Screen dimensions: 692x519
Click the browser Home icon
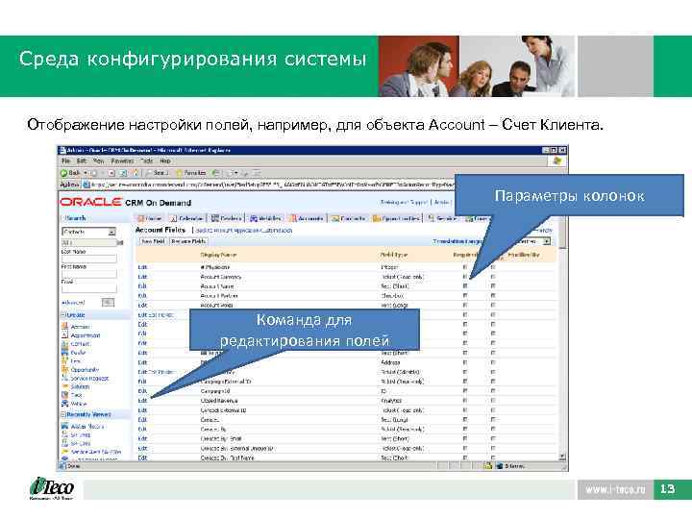click(136, 173)
